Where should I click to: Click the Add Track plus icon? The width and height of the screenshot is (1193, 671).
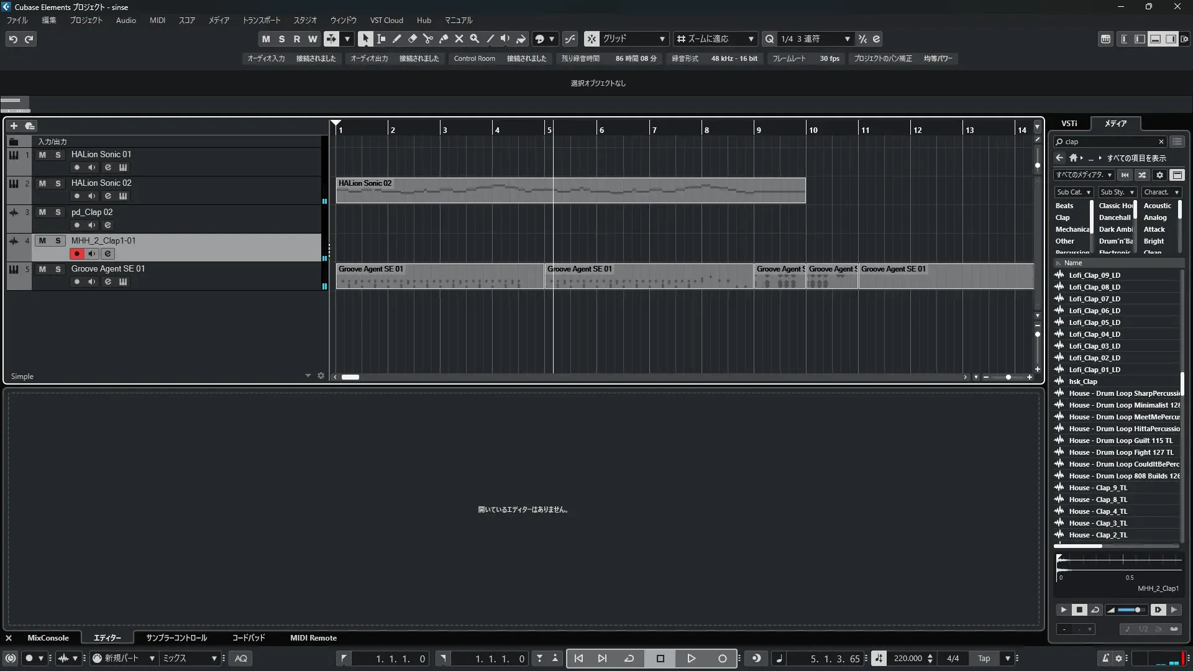coord(14,126)
